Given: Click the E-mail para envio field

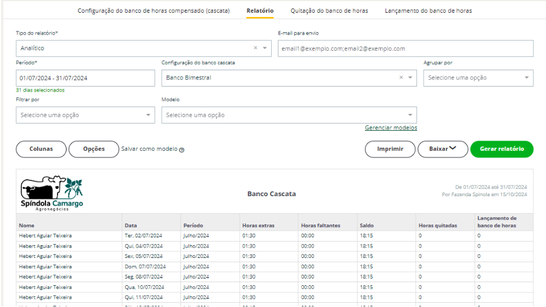Looking at the screenshot, I should (406, 48).
